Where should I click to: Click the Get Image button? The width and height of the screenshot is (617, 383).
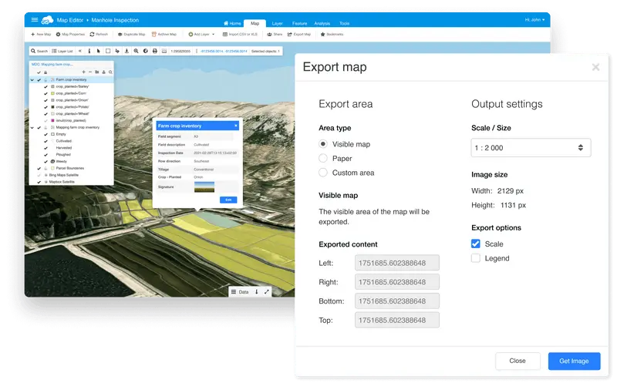click(x=574, y=361)
